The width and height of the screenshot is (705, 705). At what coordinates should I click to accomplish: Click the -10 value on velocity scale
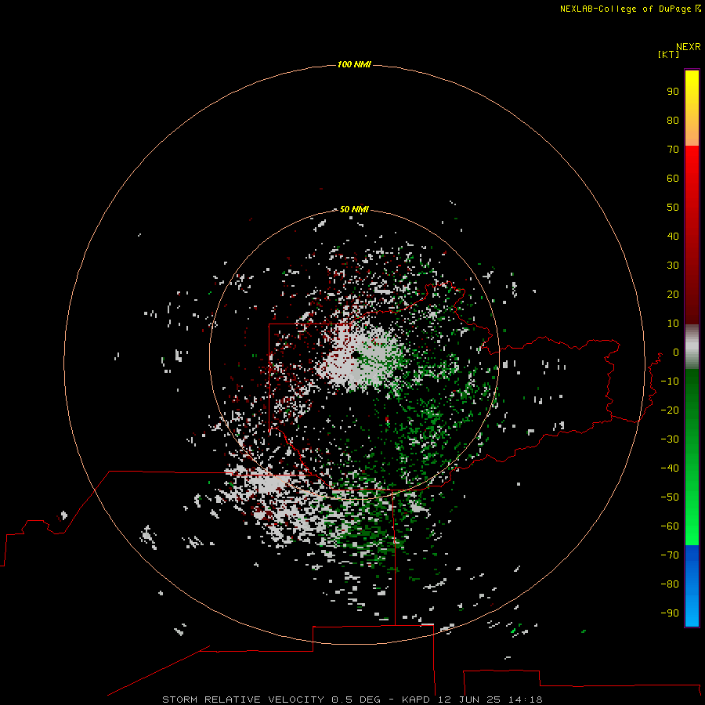670,381
